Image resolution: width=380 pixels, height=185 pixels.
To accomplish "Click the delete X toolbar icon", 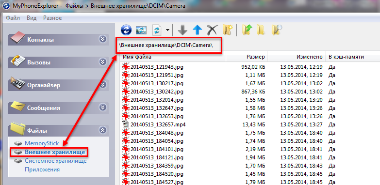I will pyautogui.click(x=212, y=30).
